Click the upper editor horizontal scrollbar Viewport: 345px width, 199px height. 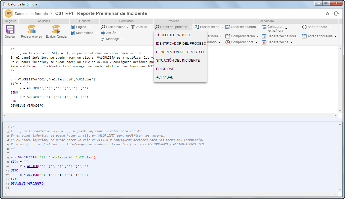[170, 116]
